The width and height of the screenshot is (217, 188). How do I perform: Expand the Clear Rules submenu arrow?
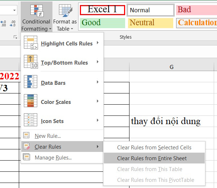98,147
